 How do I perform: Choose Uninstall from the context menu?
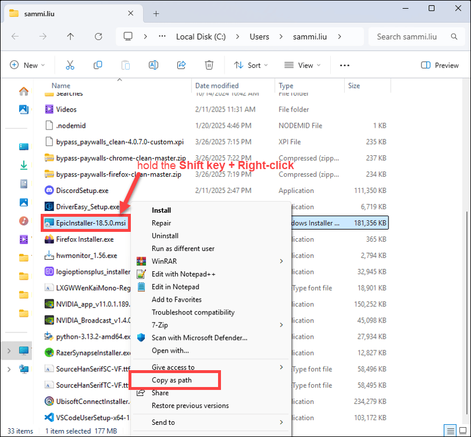pyautogui.click(x=165, y=235)
